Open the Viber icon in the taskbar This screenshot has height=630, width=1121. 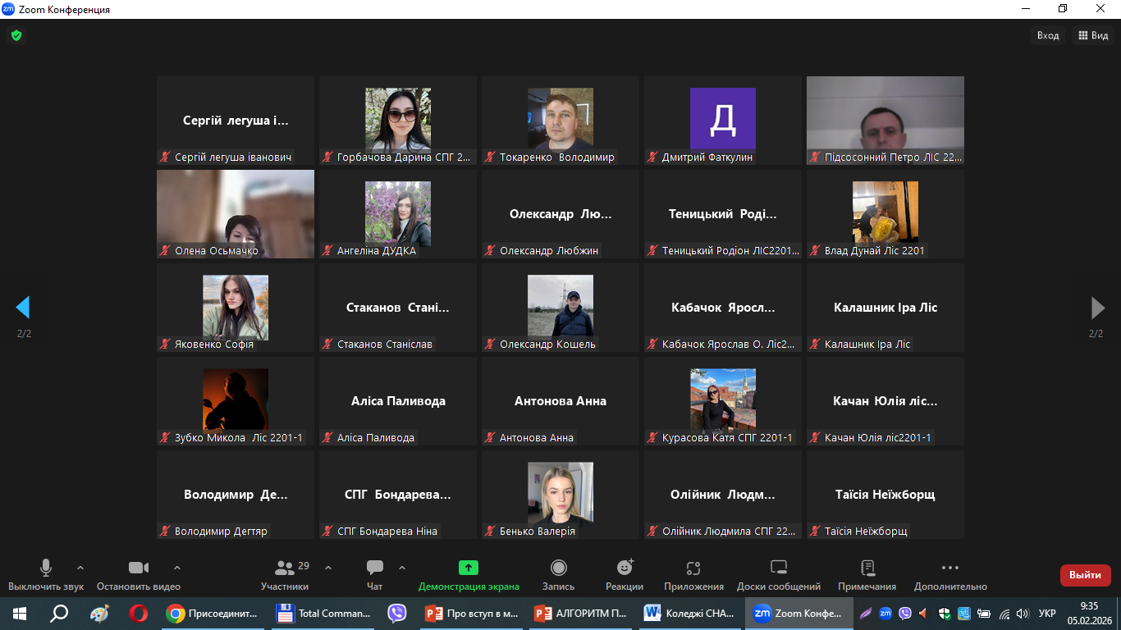pos(397,613)
